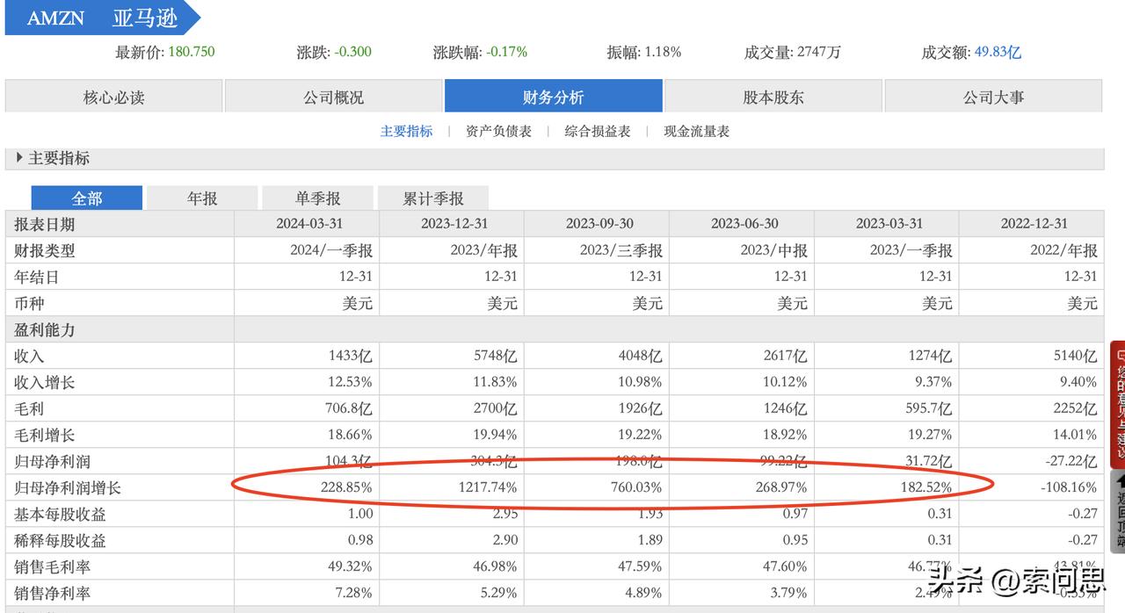
Task: Click the 销售毛利率 row label
Action: pos(53,566)
